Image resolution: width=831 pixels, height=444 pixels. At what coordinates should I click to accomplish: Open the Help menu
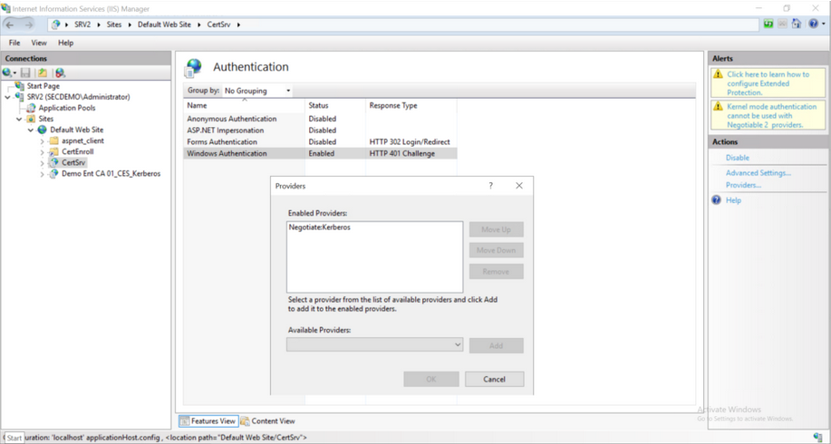(66, 43)
